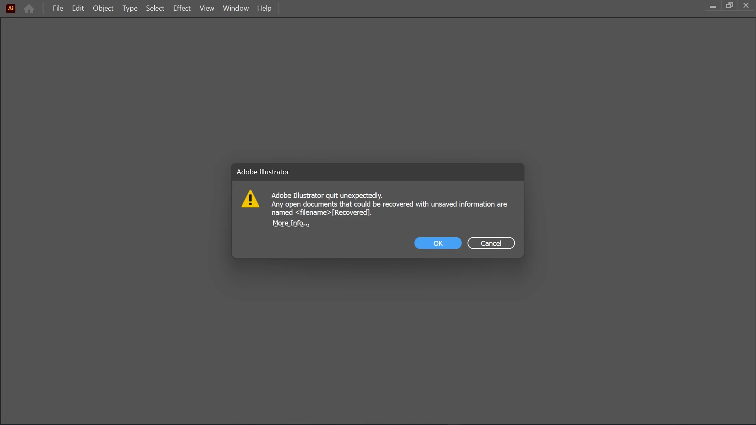Open the Effect menu
This screenshot has width=756, height=425.
click(x=182, y=8)
